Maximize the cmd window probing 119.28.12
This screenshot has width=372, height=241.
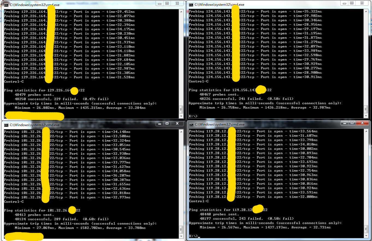(x=352, y=123)
